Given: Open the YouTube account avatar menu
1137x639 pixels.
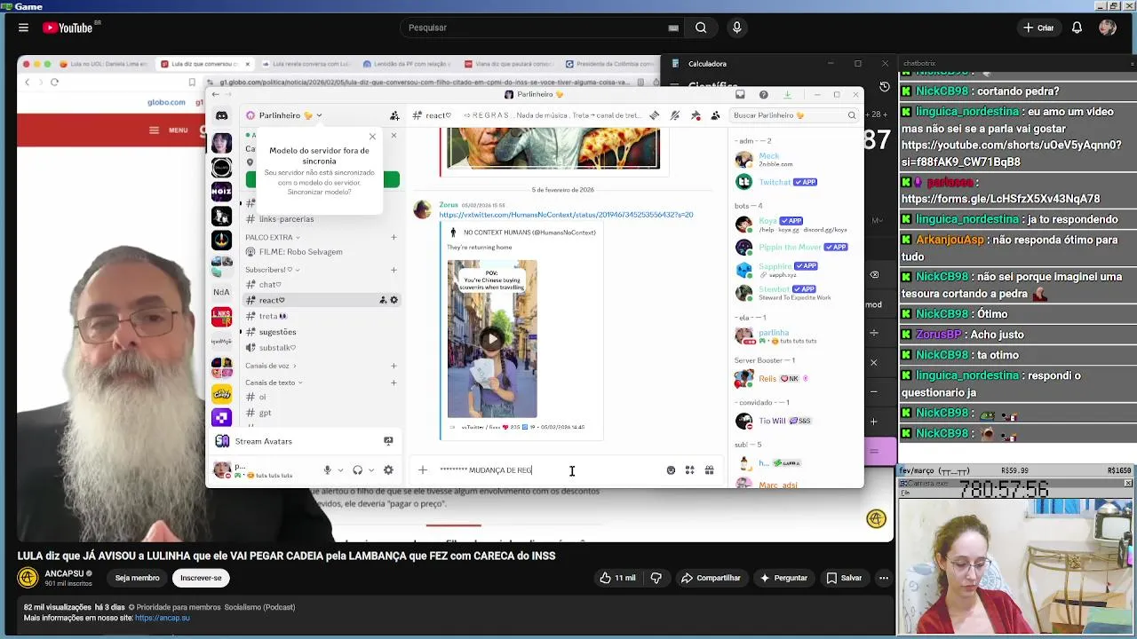Looking at the screenshot, I should 1107,28.
